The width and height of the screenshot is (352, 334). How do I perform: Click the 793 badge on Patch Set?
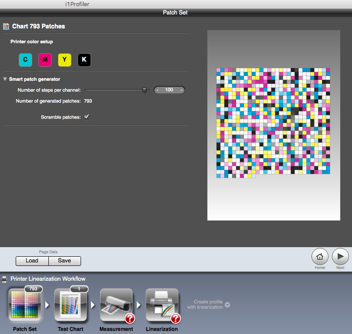click(33, 289)
